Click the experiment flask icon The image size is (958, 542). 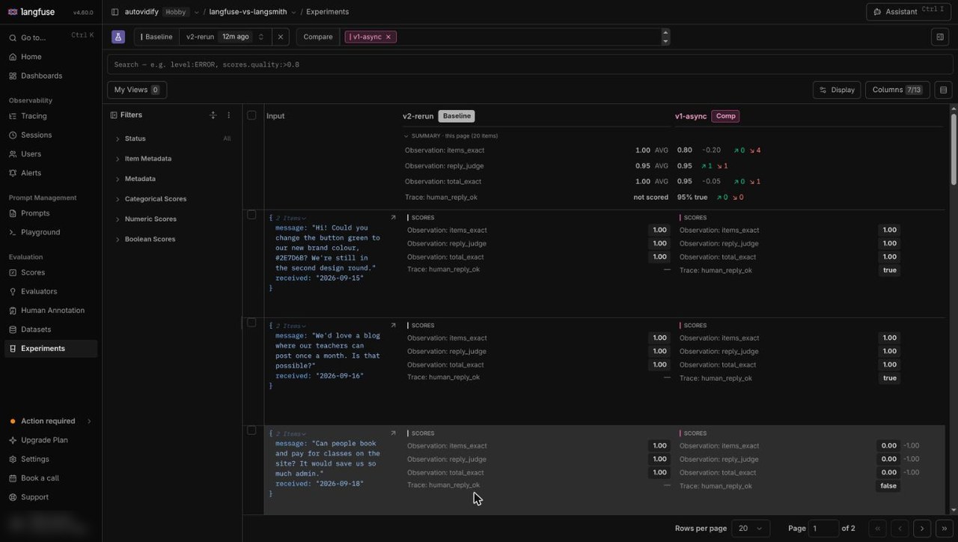click(118, 37)
